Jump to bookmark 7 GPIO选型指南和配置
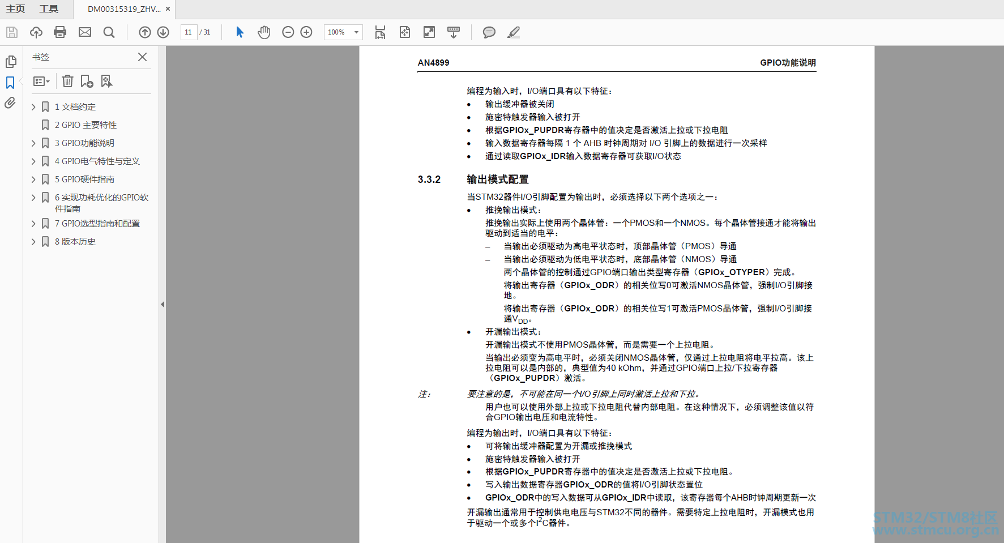This screenshot has height=543, width=1004. (97, 224)
